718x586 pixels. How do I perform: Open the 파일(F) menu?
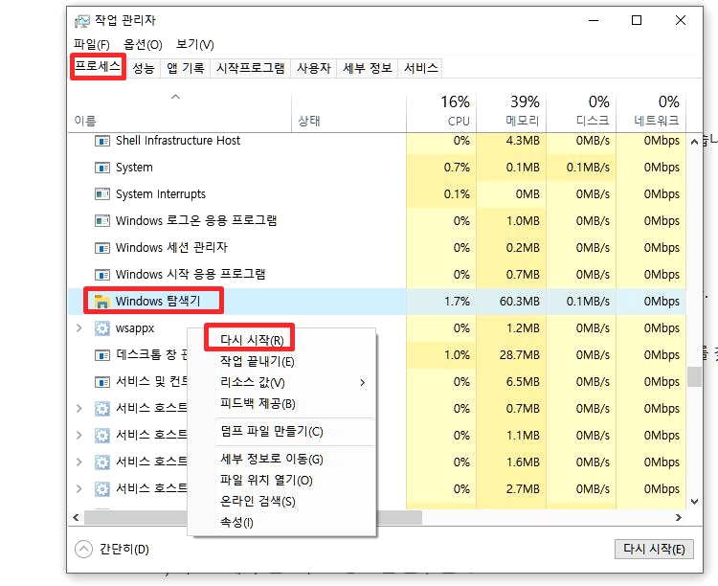[92, 44]
